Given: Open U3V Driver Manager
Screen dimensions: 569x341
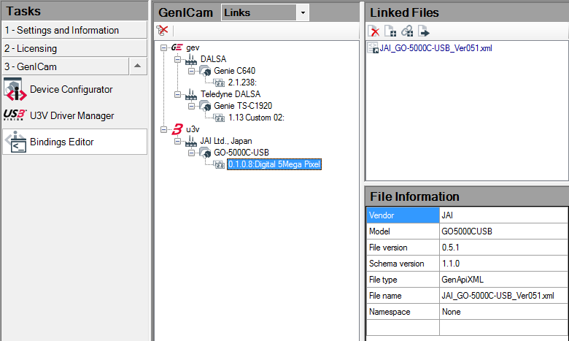Looking at the screenshot, I should click(71, 115).
